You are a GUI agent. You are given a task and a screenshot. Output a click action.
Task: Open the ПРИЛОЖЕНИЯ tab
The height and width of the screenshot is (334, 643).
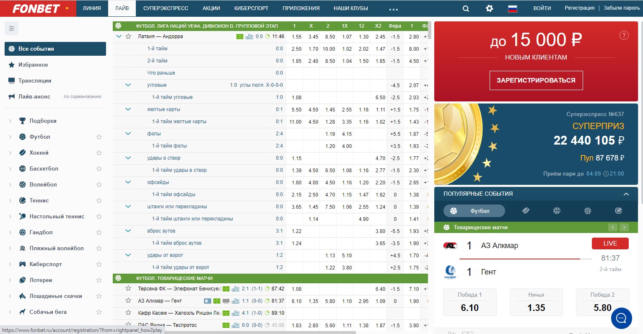pos(301,8)
